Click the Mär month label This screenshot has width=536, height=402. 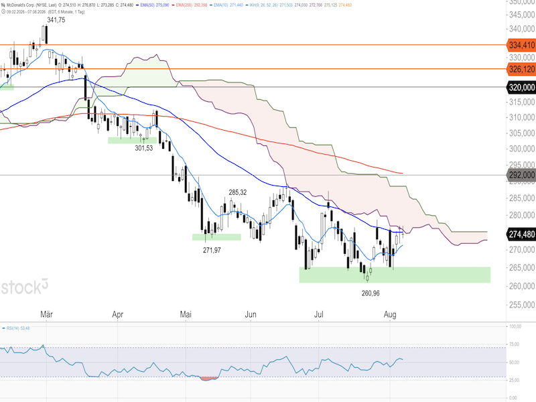click(46, 314)
